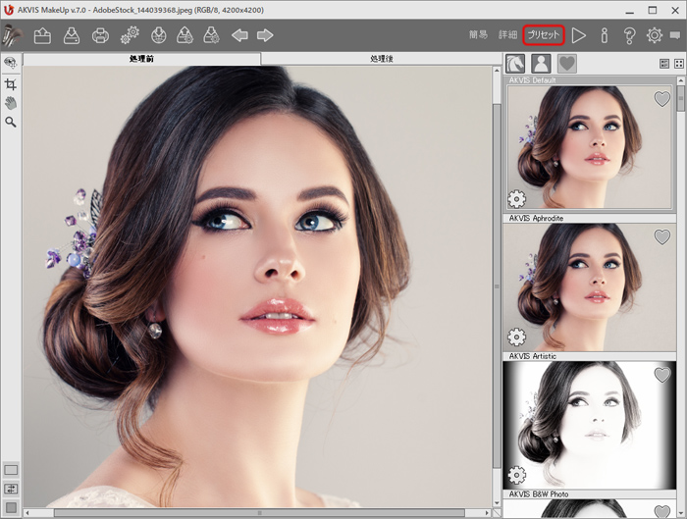The height and width of the screenshot is (519, 687).
Task: Select the Hand tool
Action: pyautogui.click(x=11, y=103)
